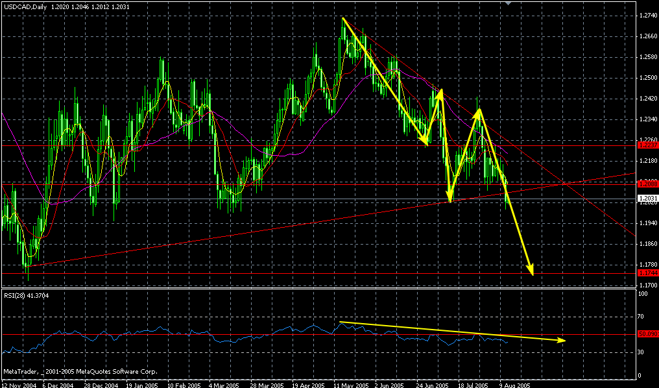Select the 1.1700 value on price scale
659x388 pixels.
tap(647, 285)
